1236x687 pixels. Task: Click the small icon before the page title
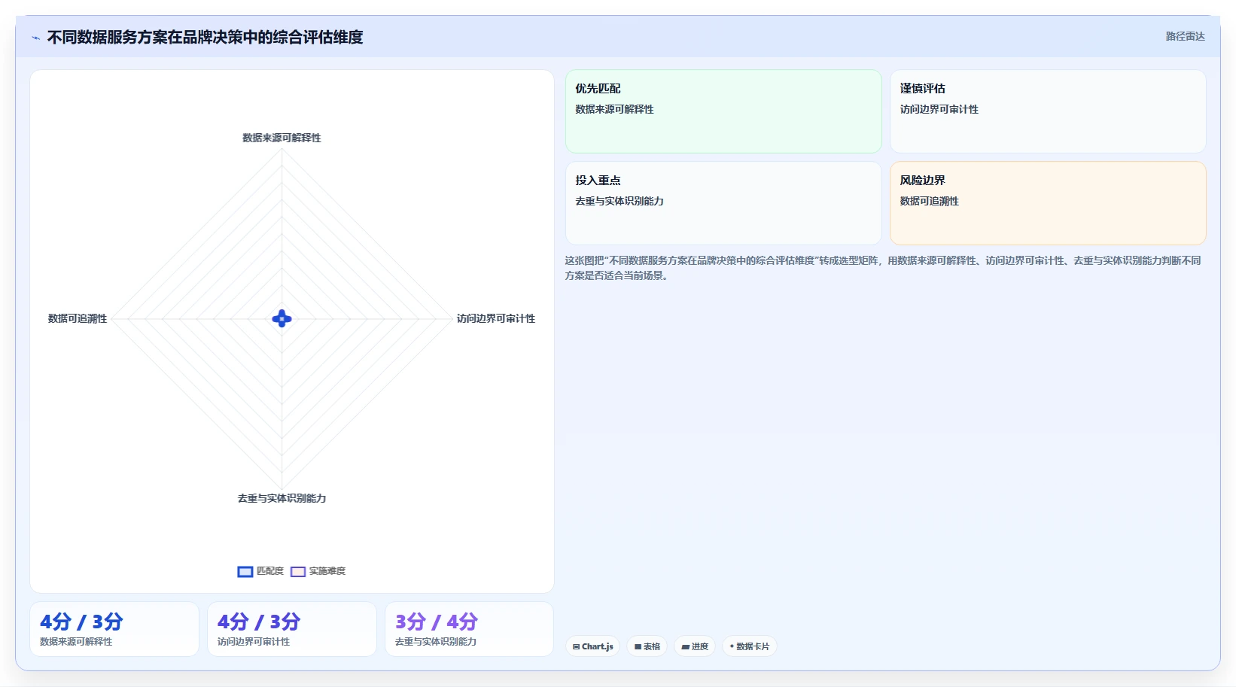click(35, 38)
